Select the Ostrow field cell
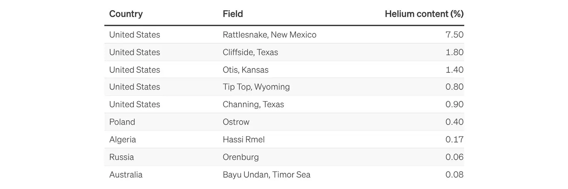Image resolution: width=568 pixels, height=189 pixels. tap(236, 122)
